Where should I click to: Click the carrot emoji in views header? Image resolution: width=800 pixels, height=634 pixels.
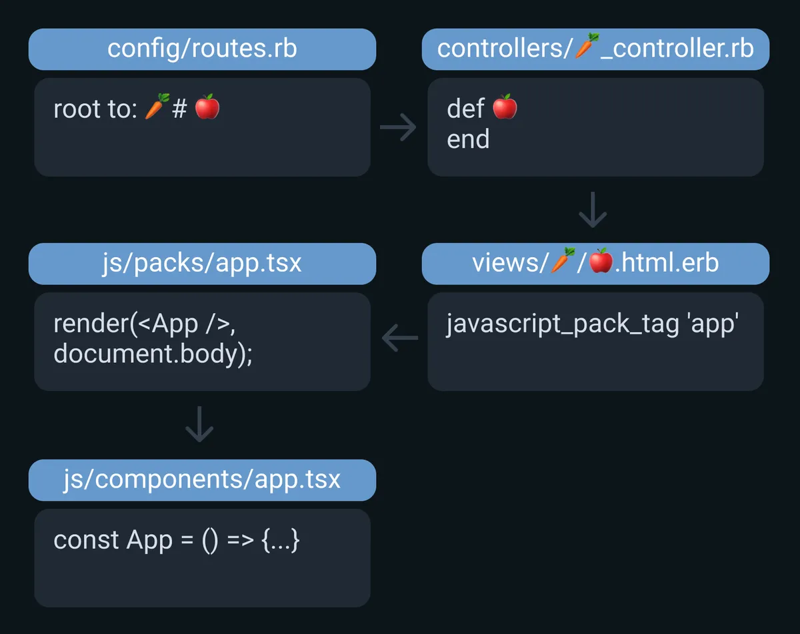point(563,262)
